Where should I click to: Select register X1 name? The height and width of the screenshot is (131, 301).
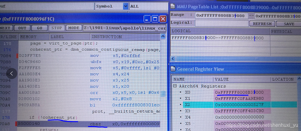[187, 98]
